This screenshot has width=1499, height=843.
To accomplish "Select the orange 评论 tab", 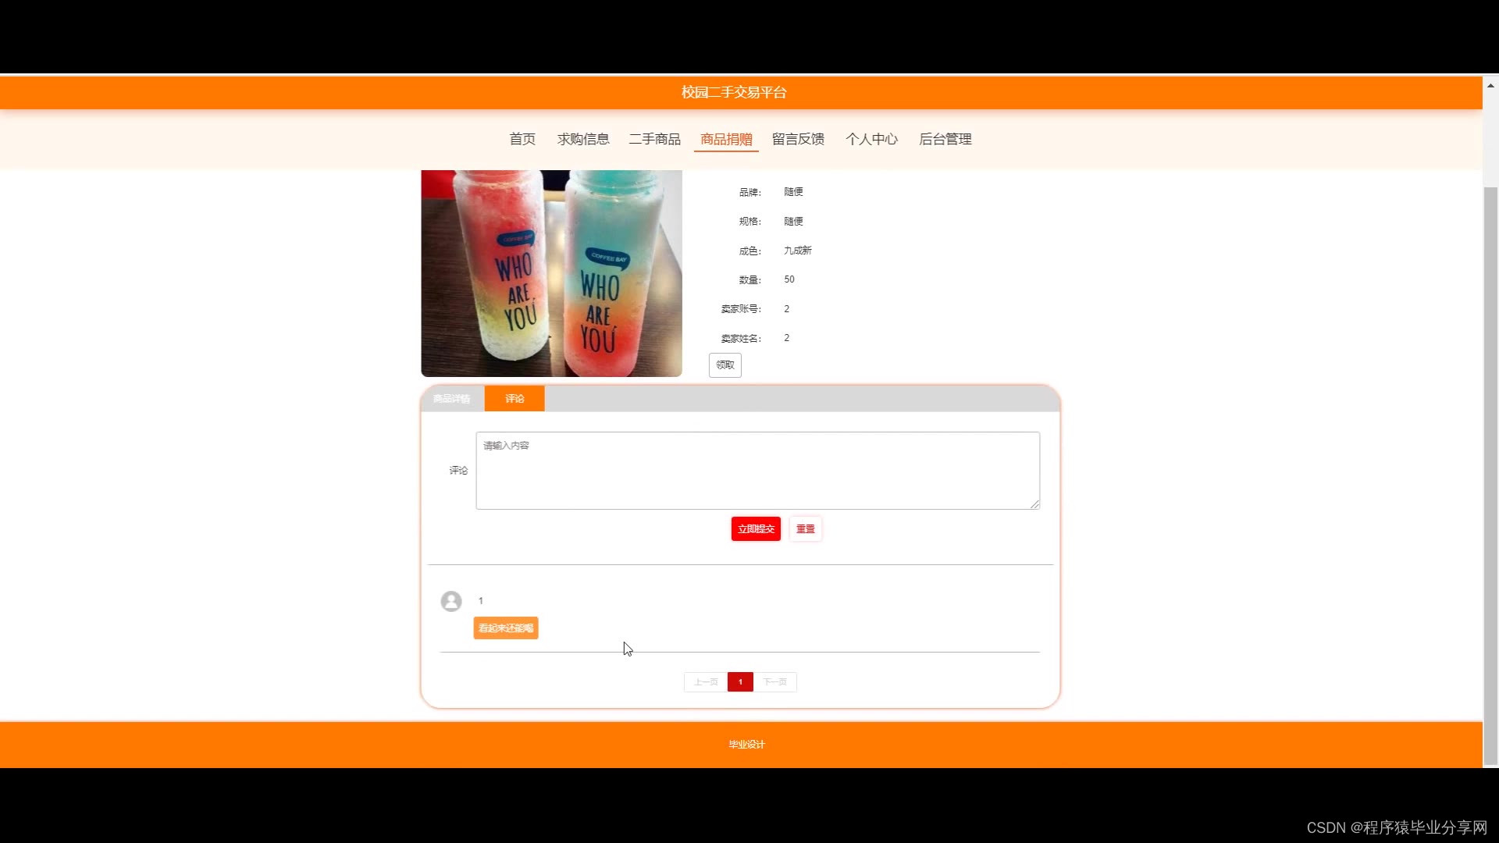I will 515,399.
